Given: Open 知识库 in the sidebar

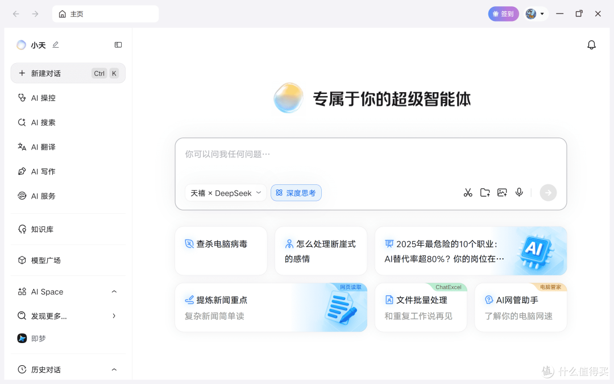Looking at the screenshot, I should pos(68,229).
